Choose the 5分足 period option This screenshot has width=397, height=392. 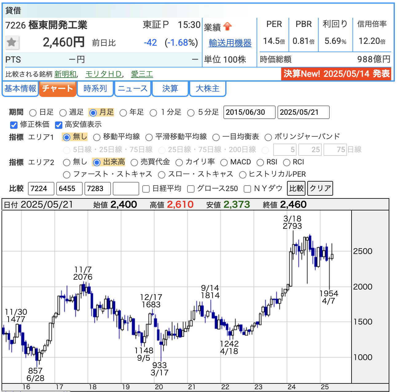(x=191, y=113)
